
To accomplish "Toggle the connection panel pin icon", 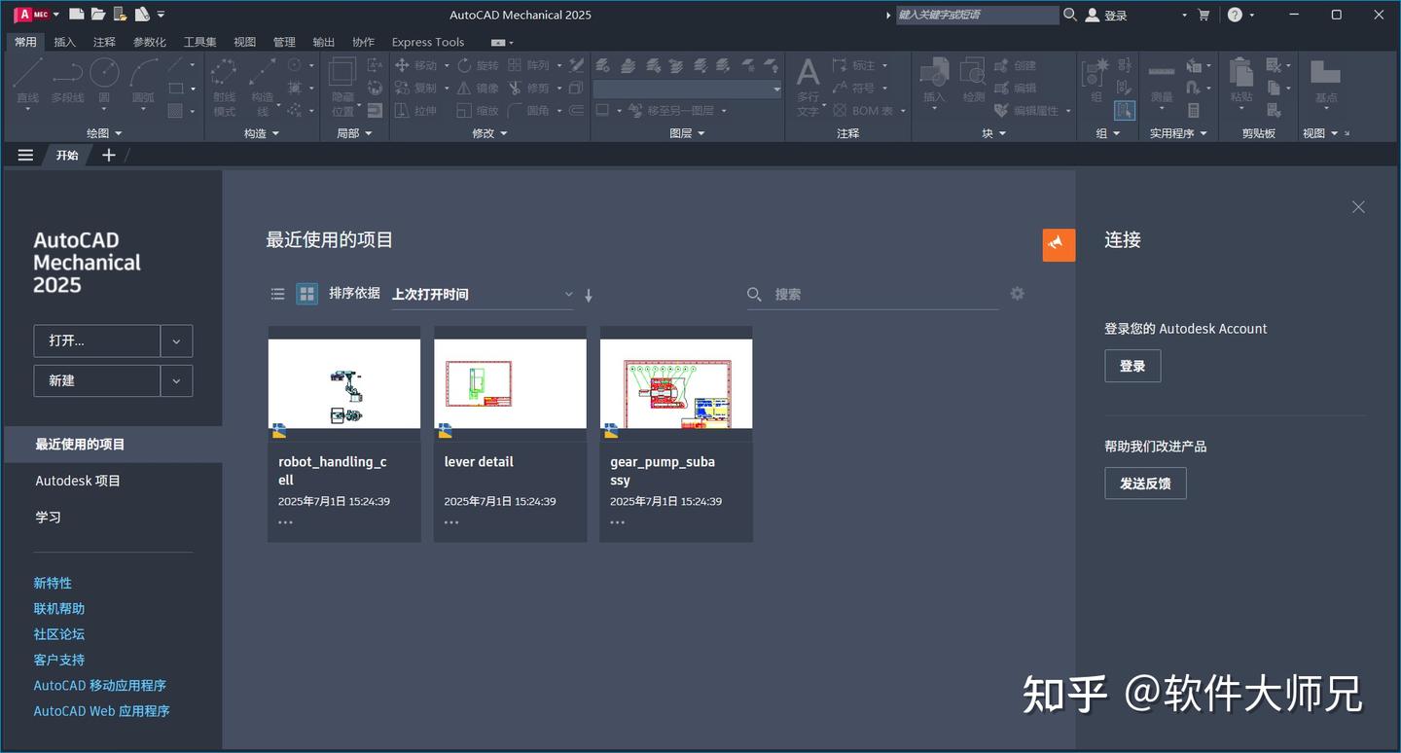I will tap(1059, 245).
